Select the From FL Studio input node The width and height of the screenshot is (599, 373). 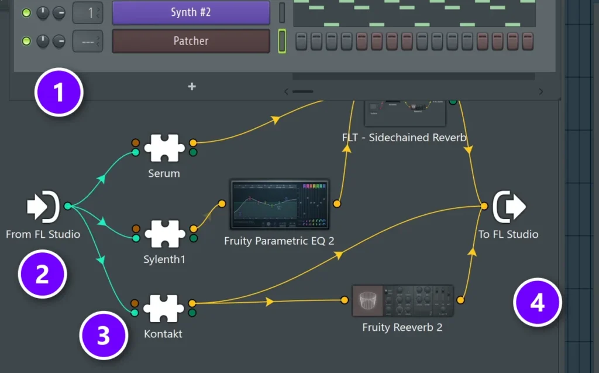43,207
